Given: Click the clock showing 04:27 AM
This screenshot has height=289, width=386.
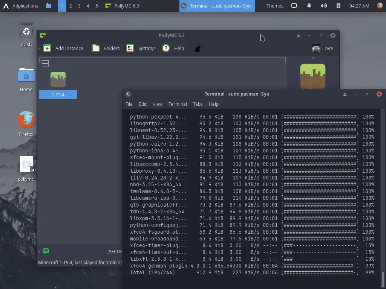Looking at the screenshot, I should click(x=359, y=6).
